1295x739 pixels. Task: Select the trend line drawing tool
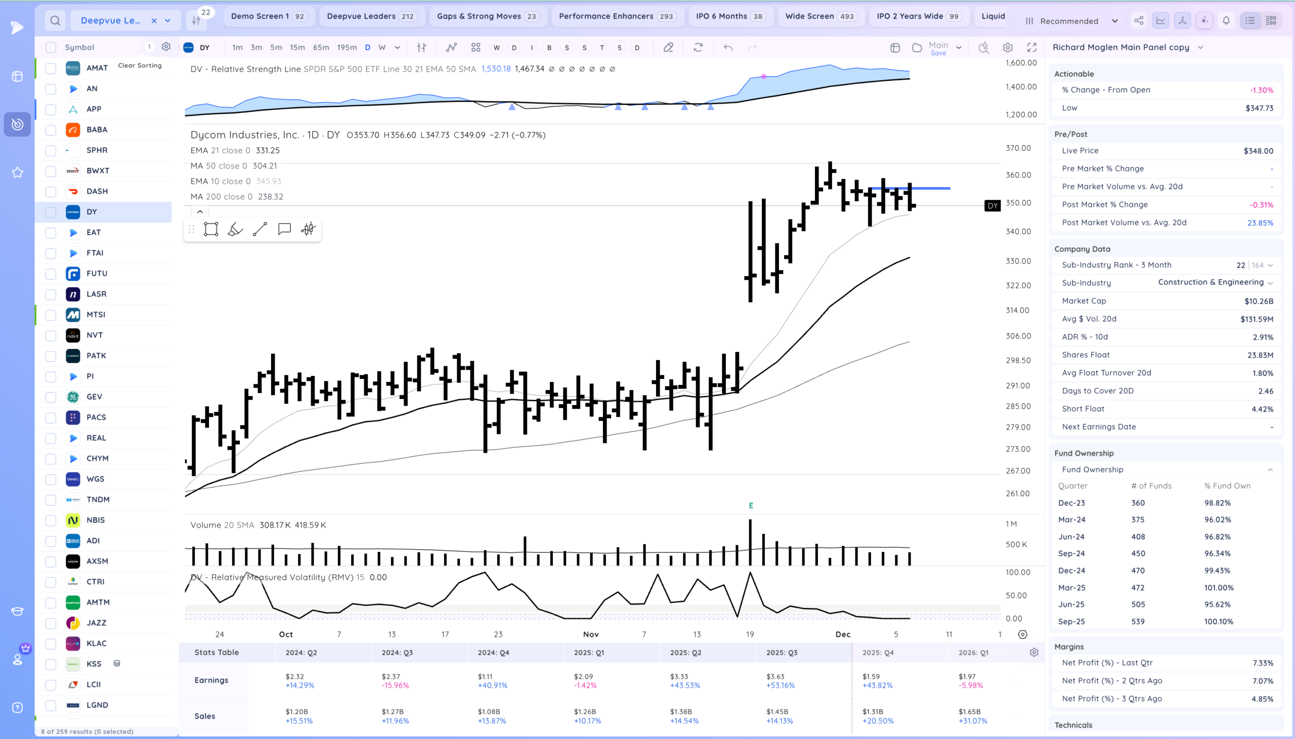click(260, 229)
